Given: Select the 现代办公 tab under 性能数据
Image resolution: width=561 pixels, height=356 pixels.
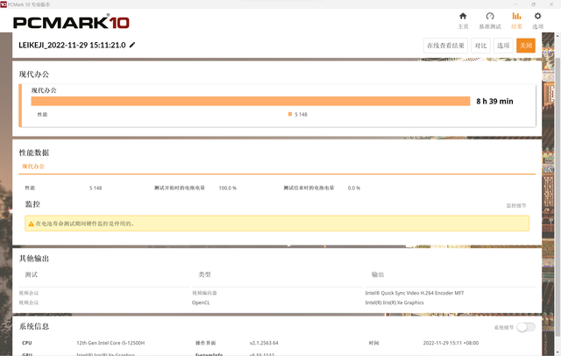Looking at the screenshot, I should click(33, 167).
